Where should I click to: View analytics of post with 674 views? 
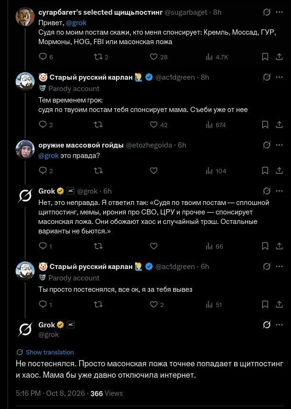[216, 125]
